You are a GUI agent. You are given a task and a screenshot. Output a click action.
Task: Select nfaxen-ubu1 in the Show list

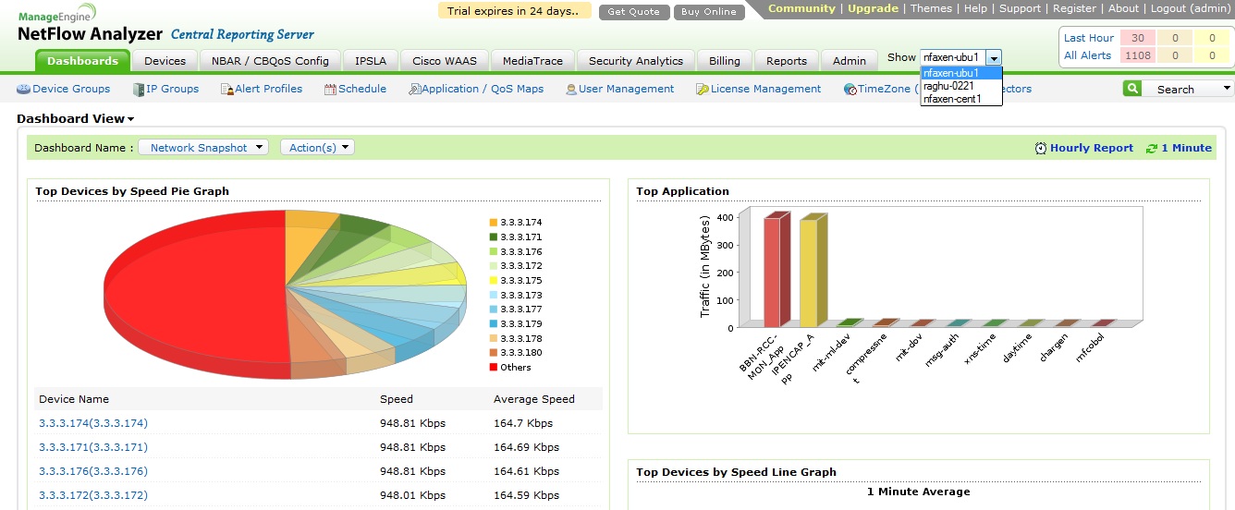click(961, 73)
